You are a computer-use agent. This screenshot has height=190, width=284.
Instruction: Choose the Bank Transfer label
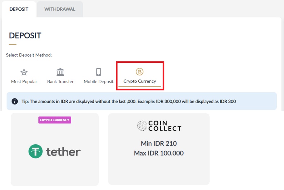(x=60, y=81)
